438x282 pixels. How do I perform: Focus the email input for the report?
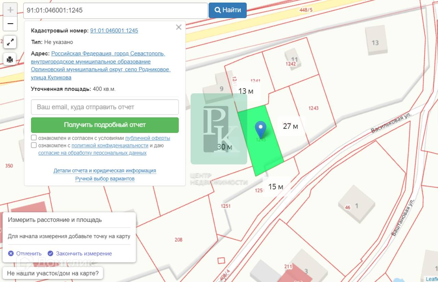(105, 107)
